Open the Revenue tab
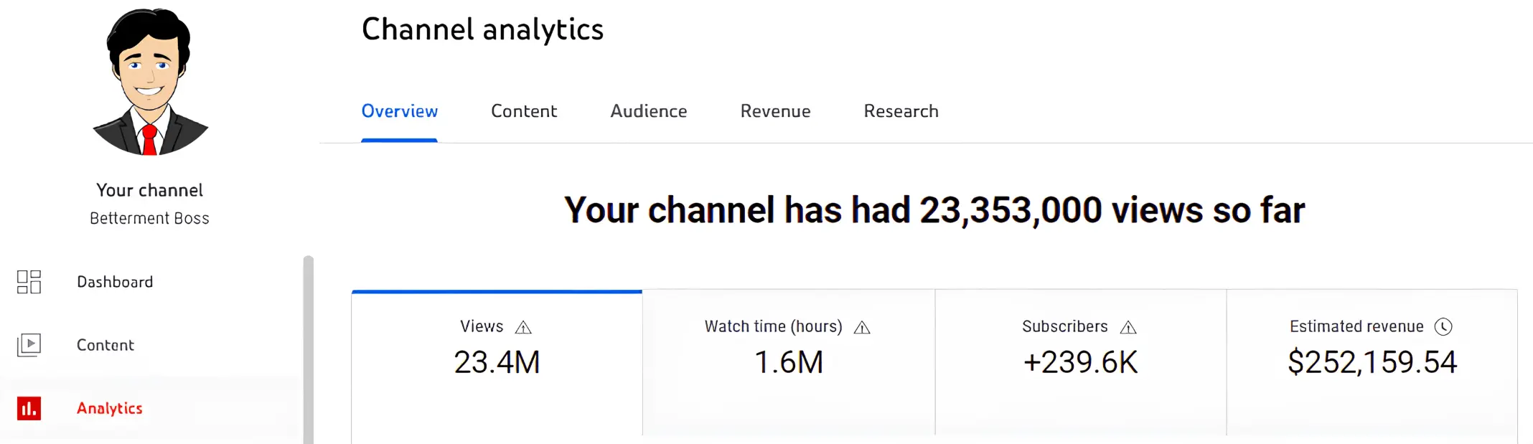The image size is (1533, 444). click(x=775, y=111)
